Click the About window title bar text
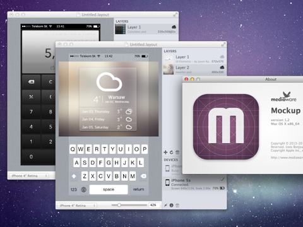 [271, 79]
